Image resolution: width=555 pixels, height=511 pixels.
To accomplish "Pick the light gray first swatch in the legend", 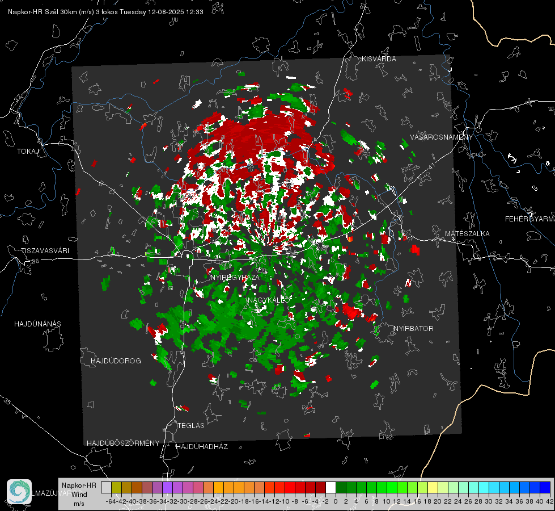I will coord(106,487).
